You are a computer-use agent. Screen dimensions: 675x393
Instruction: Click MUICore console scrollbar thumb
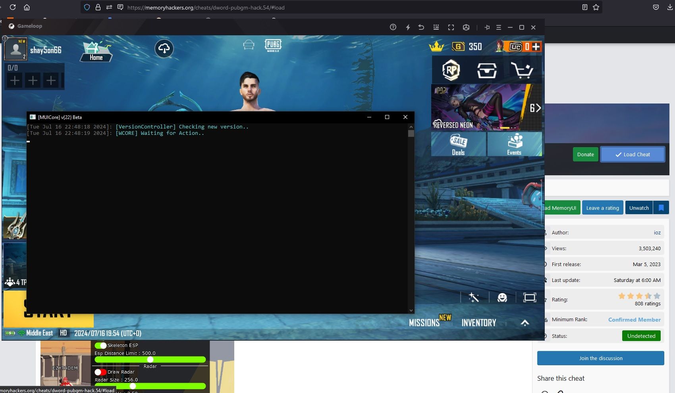(x=411, y=133)
